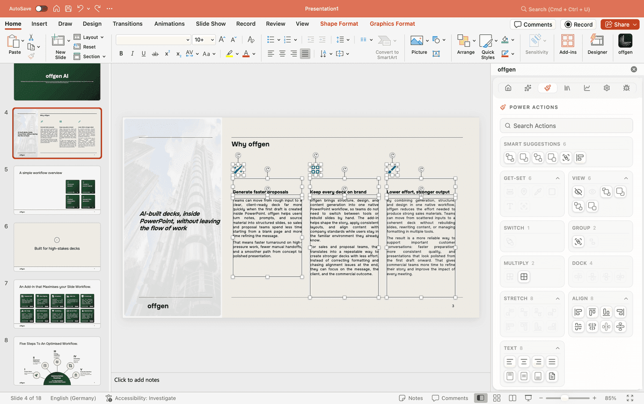Open the offgen panel home tab

508,88
